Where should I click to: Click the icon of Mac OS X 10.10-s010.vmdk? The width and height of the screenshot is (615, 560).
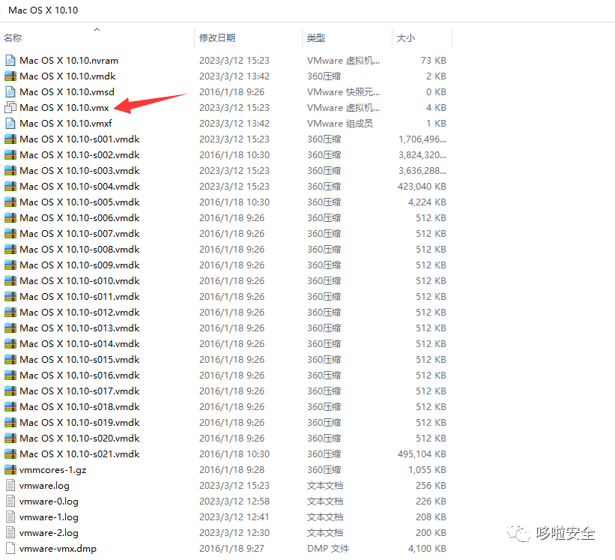[10, 281]
